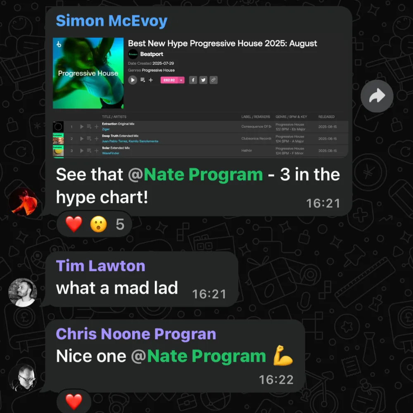Screen dimensions: 413x413
Task: Open the pink price dropdown arrow
Action: pos(181,80)
